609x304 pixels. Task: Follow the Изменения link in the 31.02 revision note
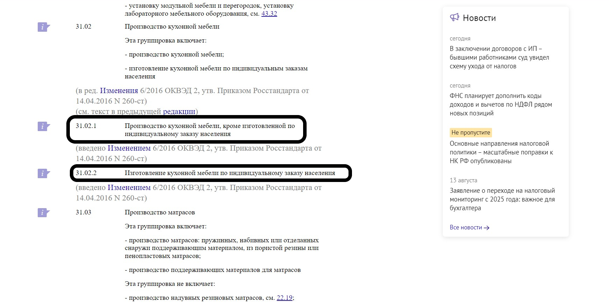click(x=119, y=91)
